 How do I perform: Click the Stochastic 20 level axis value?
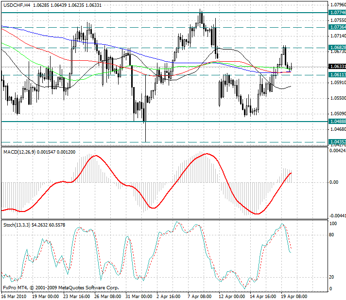click(x=332, y=277)
